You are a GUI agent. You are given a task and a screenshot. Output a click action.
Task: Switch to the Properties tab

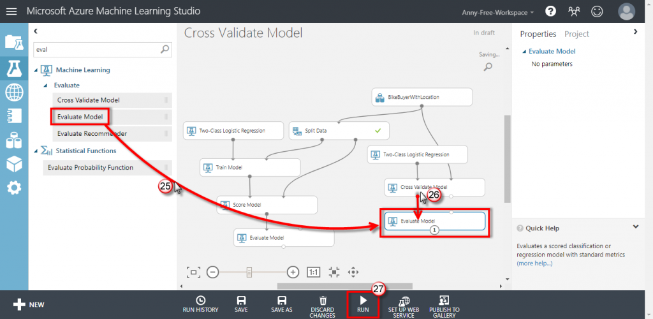[x=538, y=34]
